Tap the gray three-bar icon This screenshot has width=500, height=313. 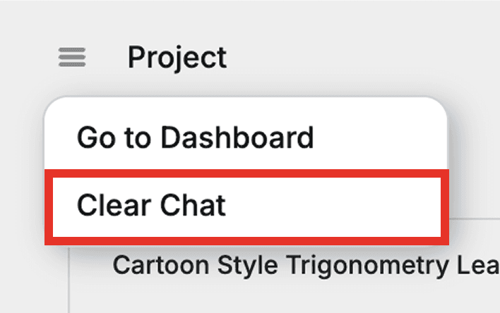[72, 57]
